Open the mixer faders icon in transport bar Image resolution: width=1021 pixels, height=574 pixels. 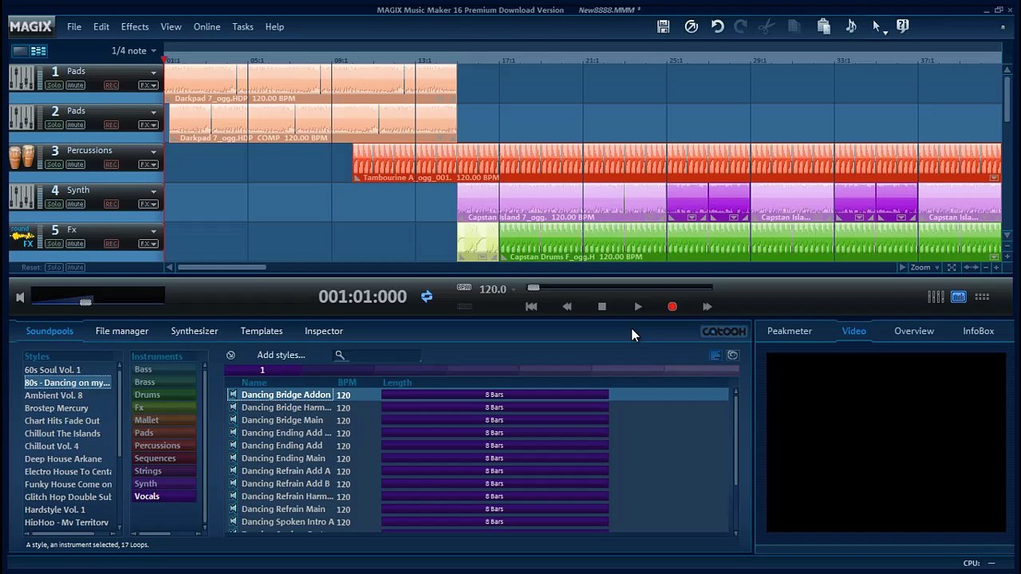point(936,297)
